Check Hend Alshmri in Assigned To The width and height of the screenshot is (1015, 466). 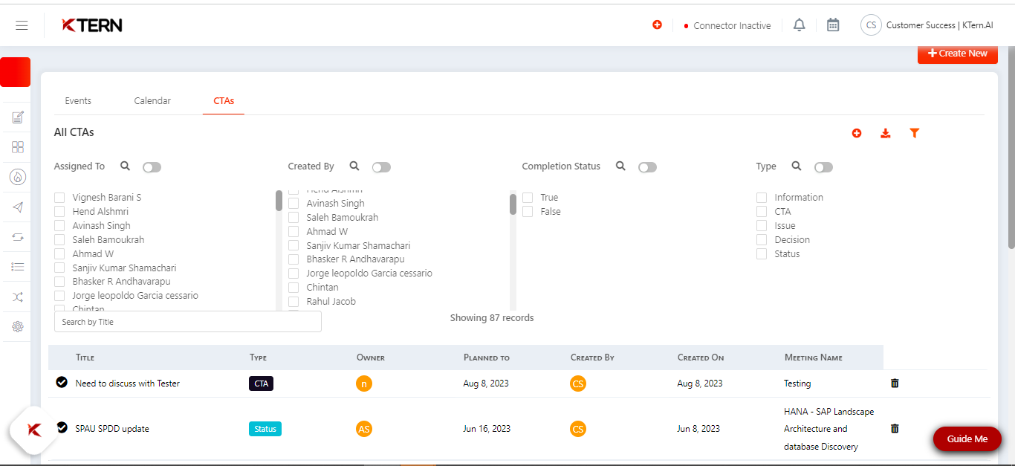59,212
